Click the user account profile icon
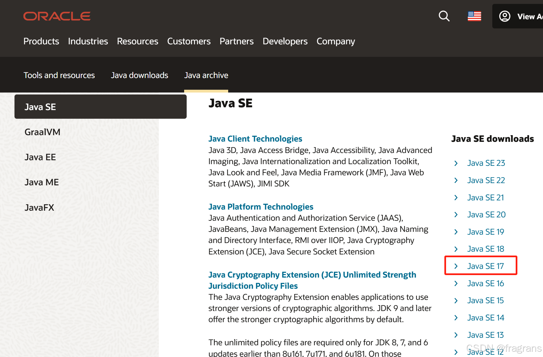Viewport: 543px width, 357px height. (505, 16)
